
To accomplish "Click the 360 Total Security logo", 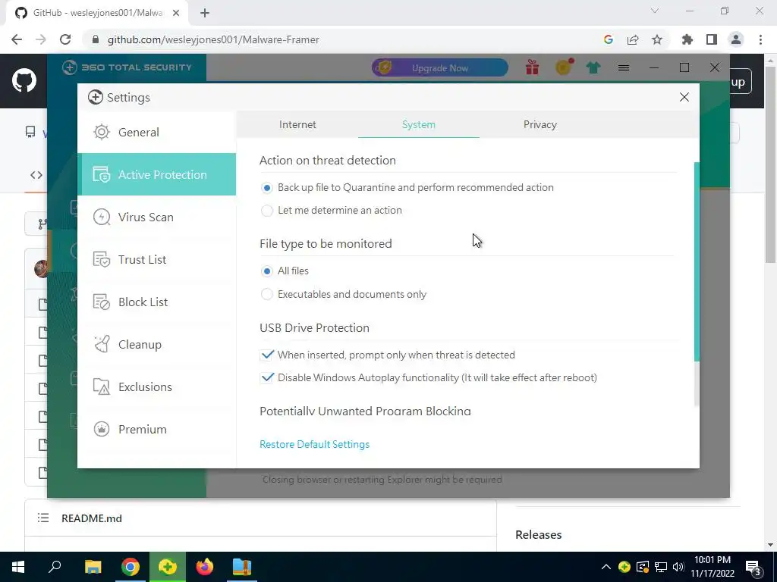I will coord(127,67).
